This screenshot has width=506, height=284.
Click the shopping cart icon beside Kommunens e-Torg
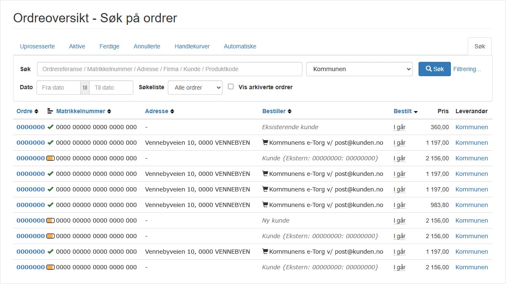265,143
